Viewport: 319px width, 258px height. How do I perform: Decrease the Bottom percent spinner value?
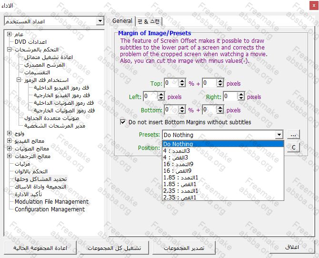pyautogui.click(x=182, y=112)
